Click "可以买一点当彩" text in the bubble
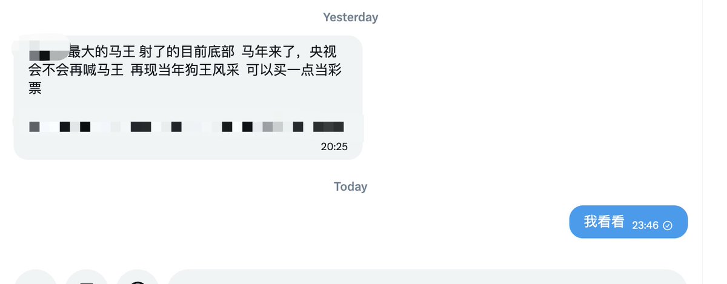Image resolution: width=727 pixels, height=284 pixels. (x=294, y=70)
